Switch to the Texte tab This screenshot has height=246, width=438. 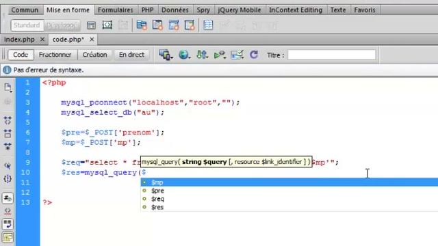[x=338, y=10]
